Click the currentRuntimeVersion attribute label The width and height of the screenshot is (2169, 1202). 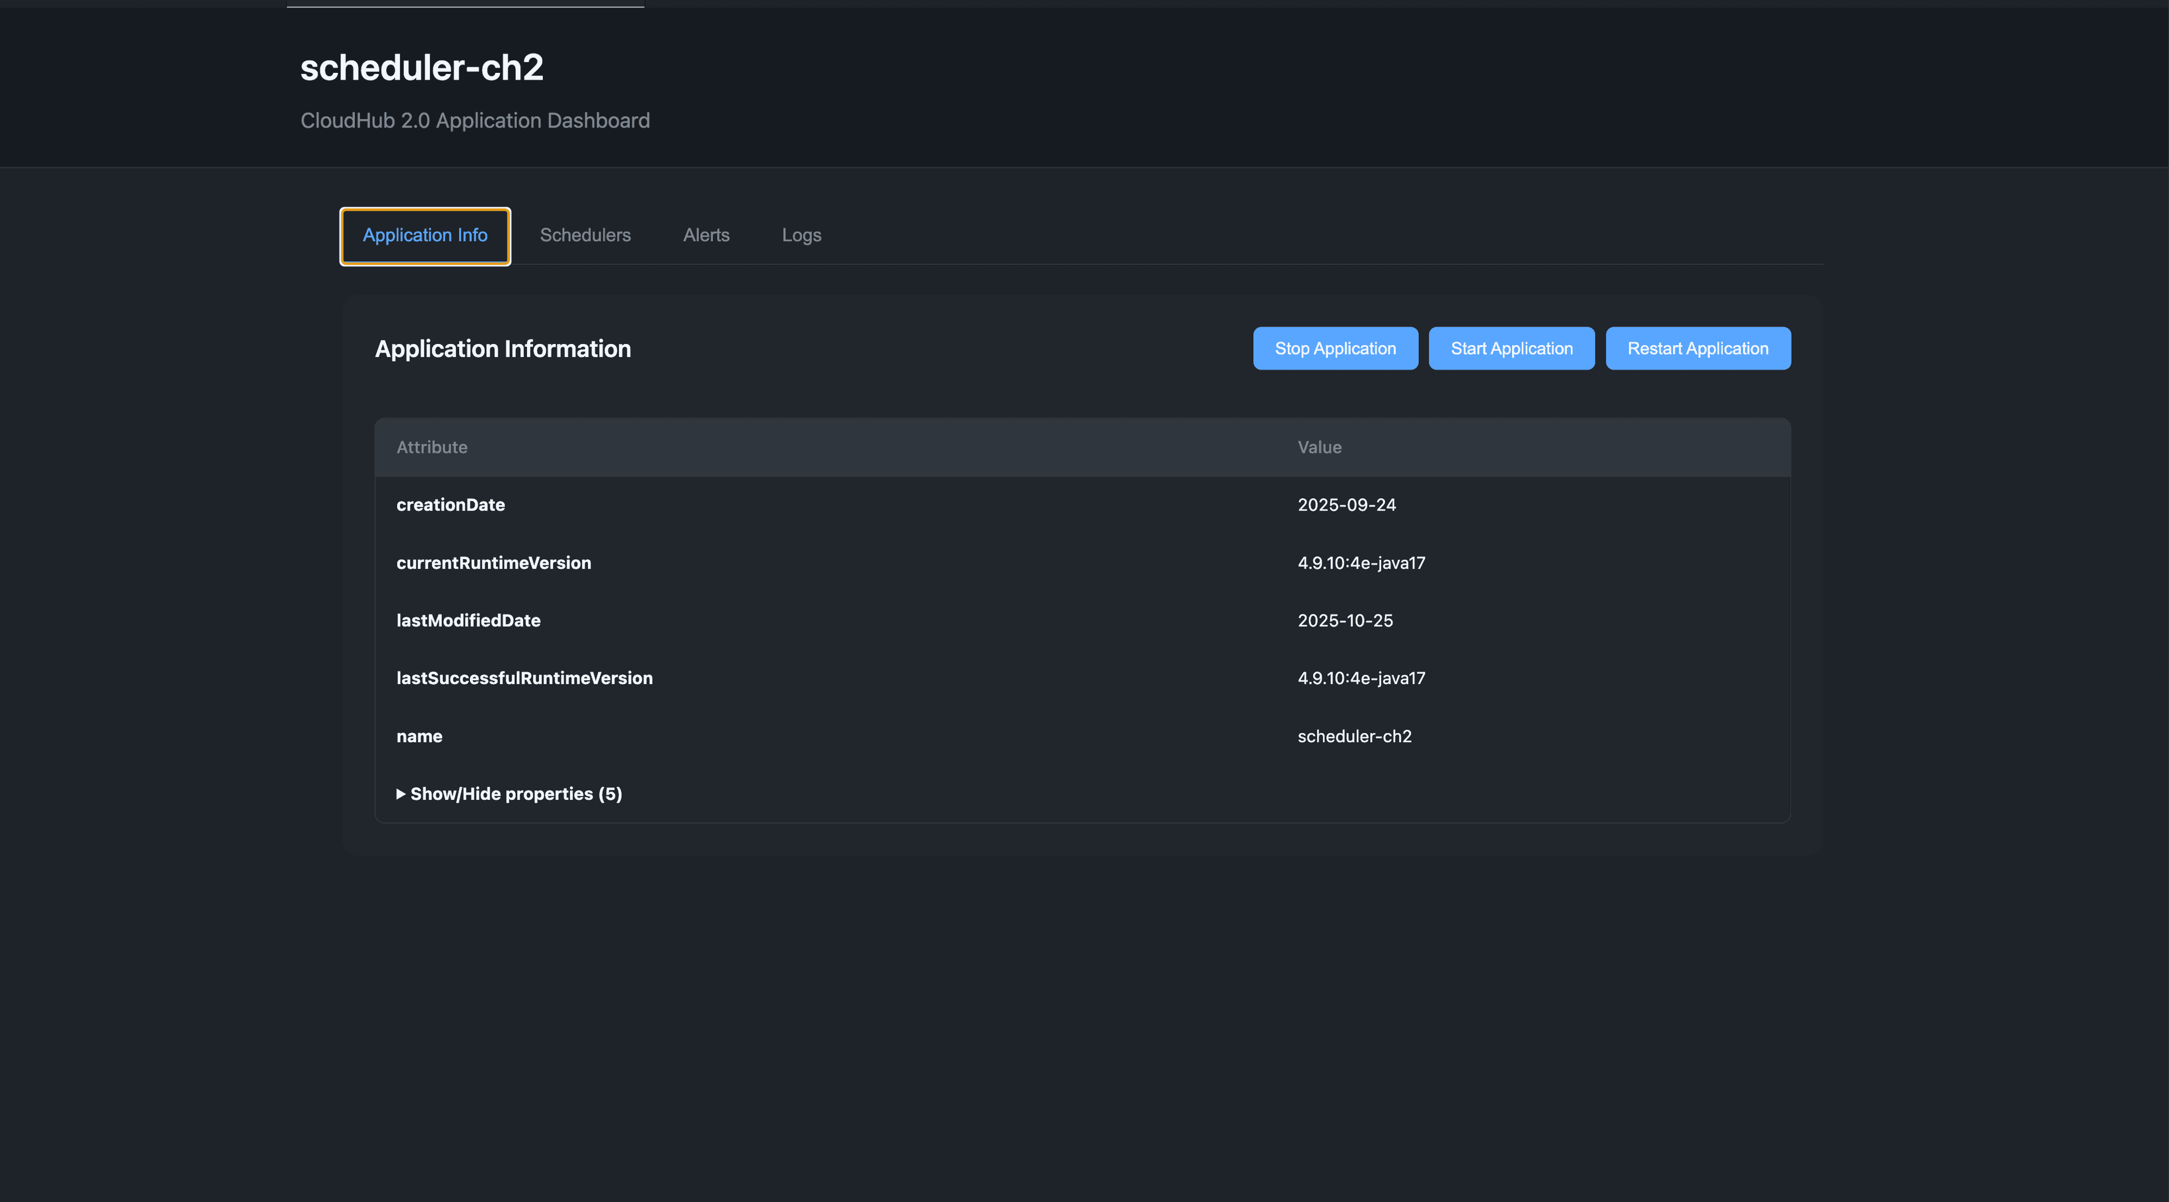point(494,562)
